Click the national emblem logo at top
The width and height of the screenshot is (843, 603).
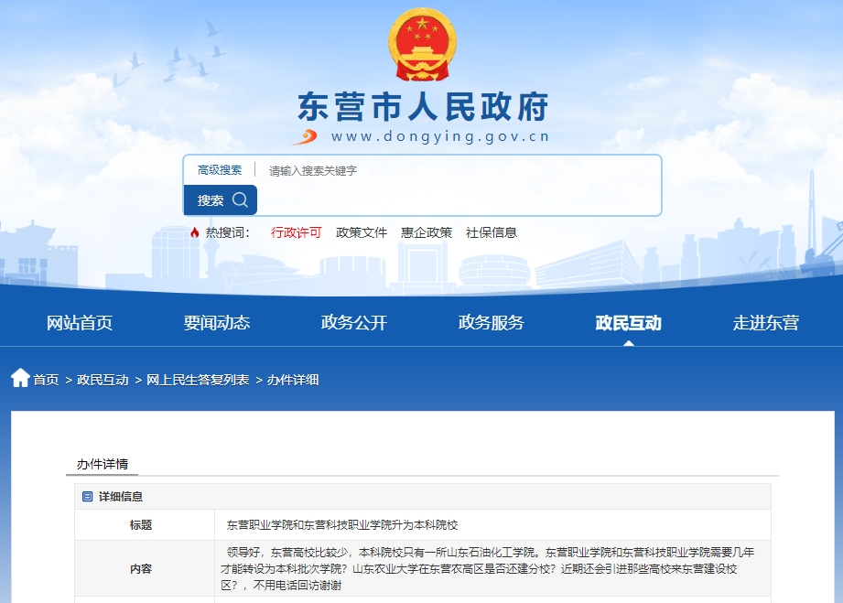pos(421,43)
